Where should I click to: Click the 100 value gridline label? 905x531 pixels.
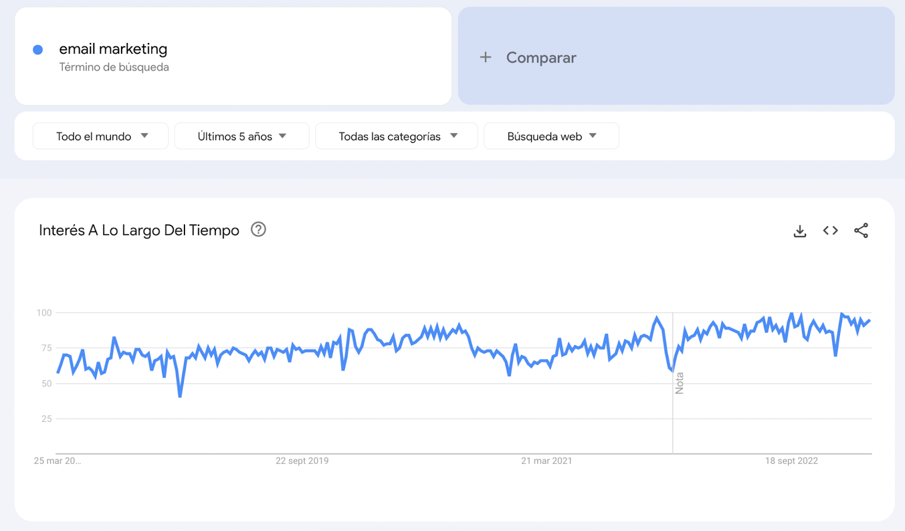44,313
